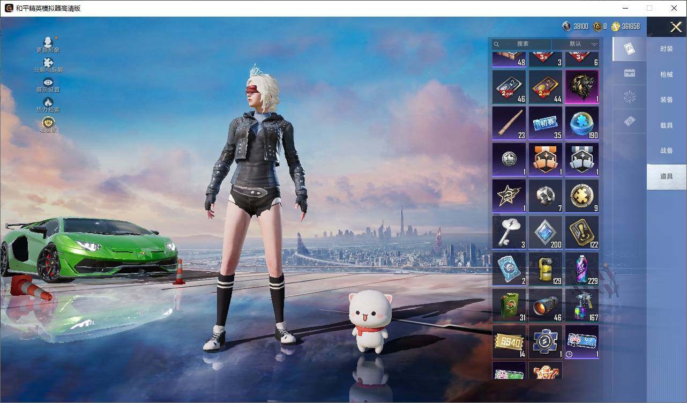Screen dimensions: 687x403
Task: Click the search field labeled 搜索
Action: coord(521,44)
